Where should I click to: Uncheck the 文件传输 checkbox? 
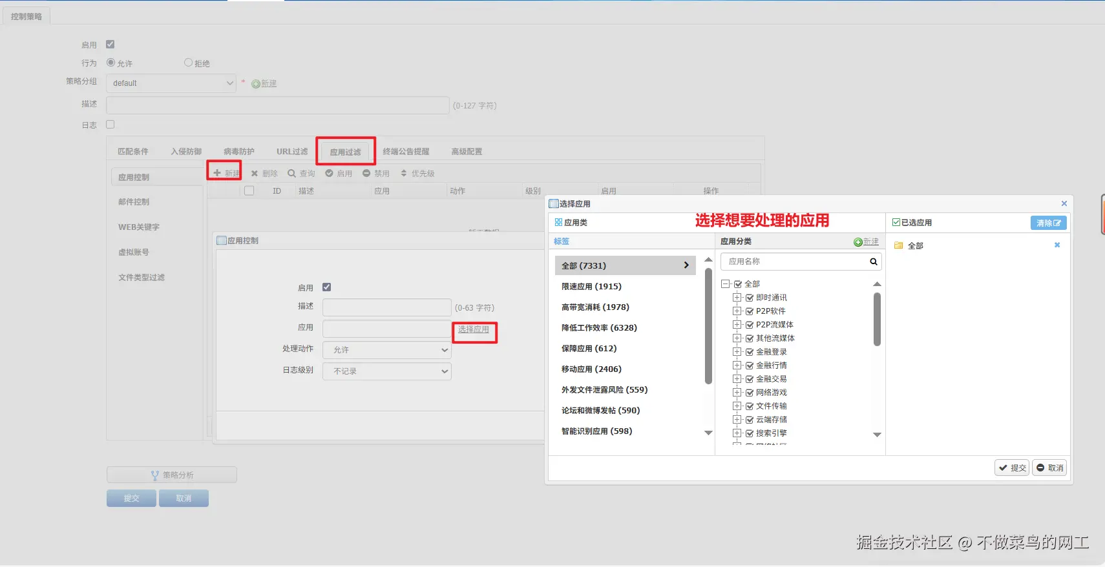click(750, 406)
